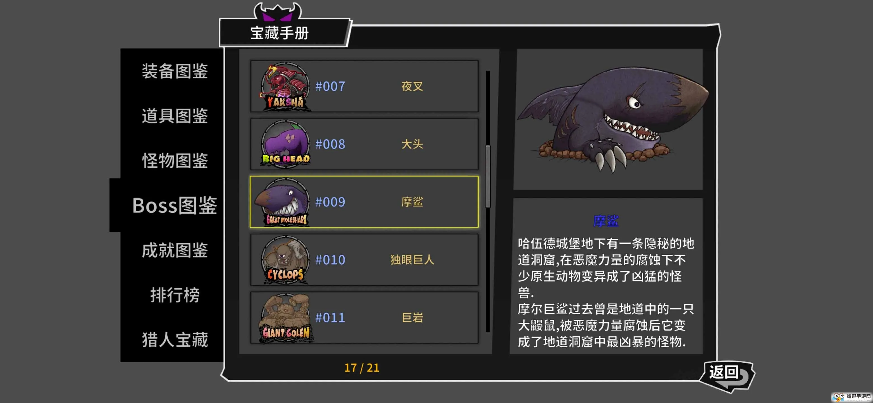873x403 pixels.
Task: Select list entry #007 夜叉
Action: pyautogui.click(x=364, y=86)
